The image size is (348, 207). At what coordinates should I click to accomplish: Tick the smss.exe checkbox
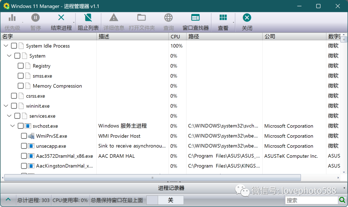point(21,76)
